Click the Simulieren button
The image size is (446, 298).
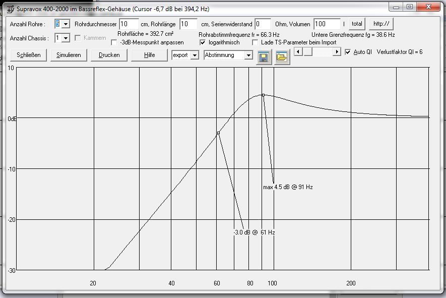[69, 55]
